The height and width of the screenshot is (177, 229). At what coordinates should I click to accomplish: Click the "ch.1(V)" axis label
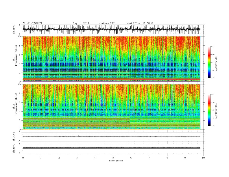pyautogui.click(x=14, y=30)
